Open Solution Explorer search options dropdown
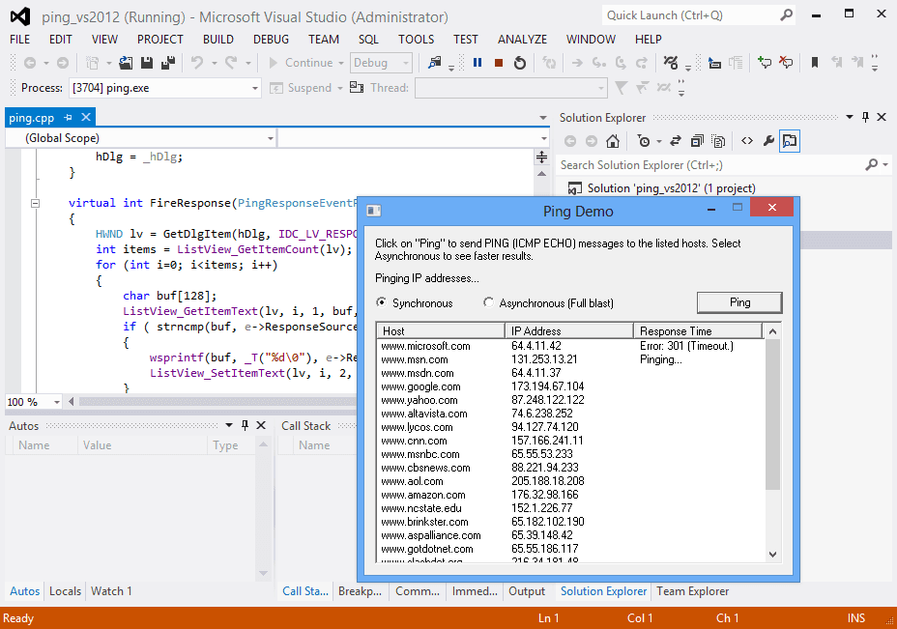 pos(885,164)
